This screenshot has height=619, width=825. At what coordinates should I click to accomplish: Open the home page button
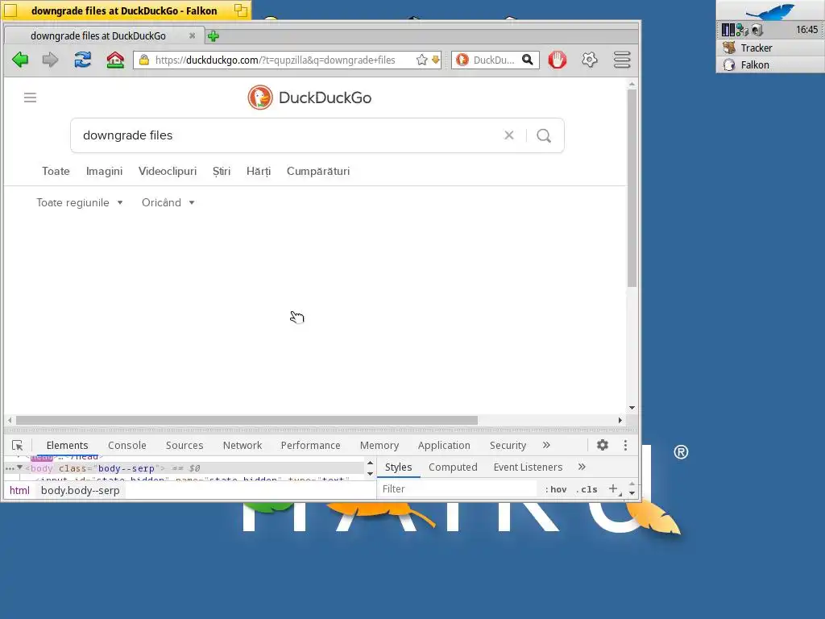(x=115, y=60)
